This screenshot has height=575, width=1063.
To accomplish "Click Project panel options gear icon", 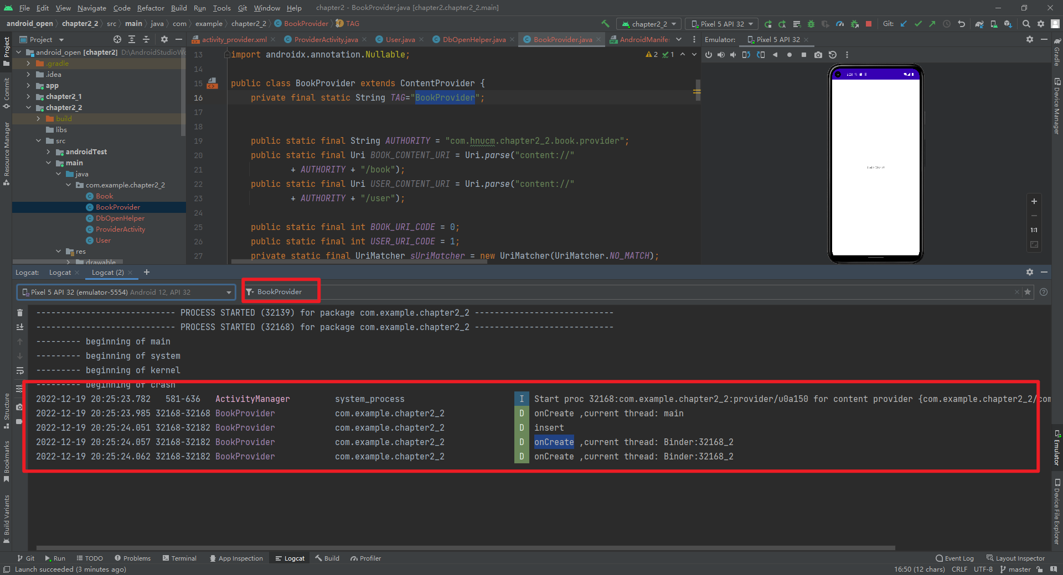I will (x=164, y=39).
